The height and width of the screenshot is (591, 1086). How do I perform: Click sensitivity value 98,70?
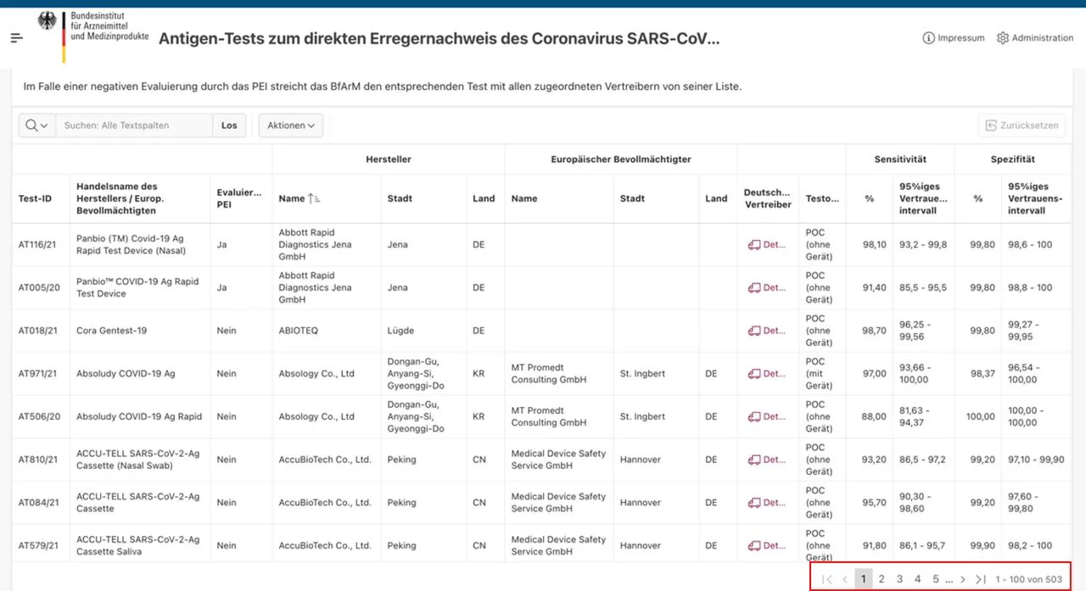click(874, 331)
